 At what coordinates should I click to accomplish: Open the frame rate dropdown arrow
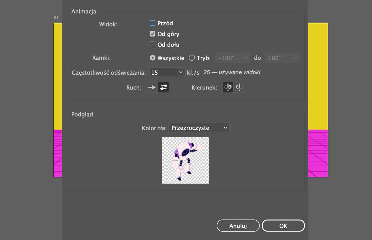pyautogui.click(x=181, y=72)
